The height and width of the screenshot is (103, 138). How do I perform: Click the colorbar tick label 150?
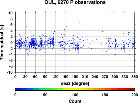[105, 95]
